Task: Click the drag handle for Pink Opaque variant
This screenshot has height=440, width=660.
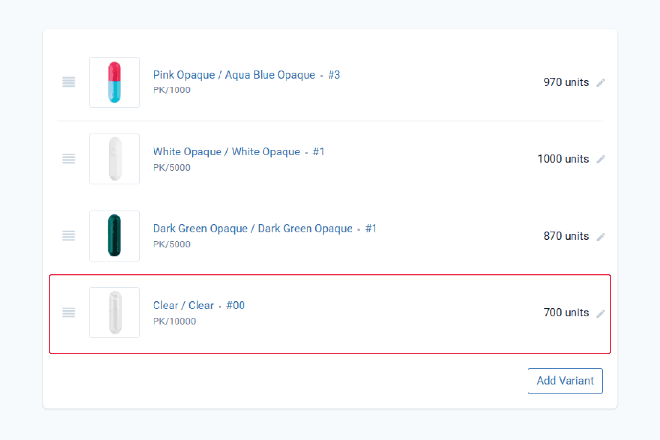Action: point(68,82)
